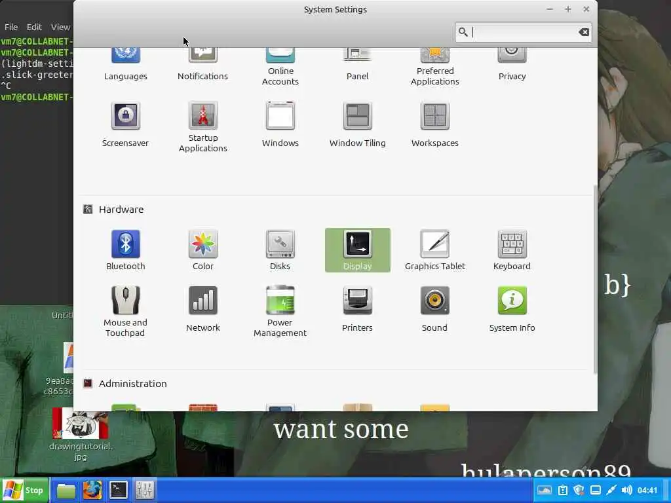Open Window Tiling settings
The image size is (671, 503).
tap(357, 124)
